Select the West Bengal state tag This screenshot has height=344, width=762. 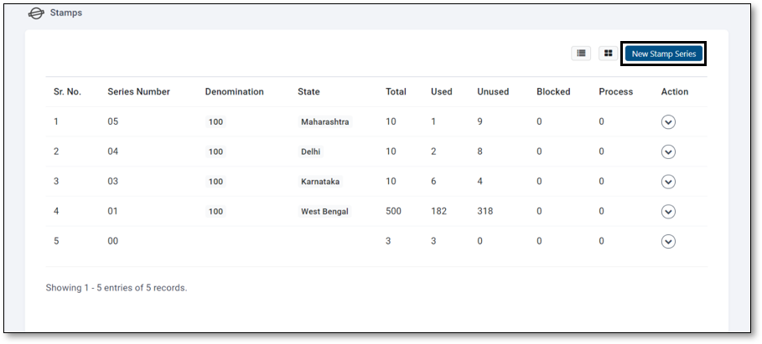point(324,212)
